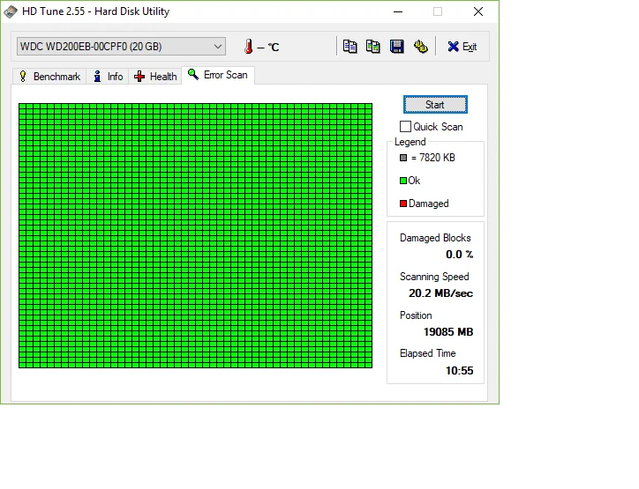
Task: Click the Exit button
Action: pos(462,47)
